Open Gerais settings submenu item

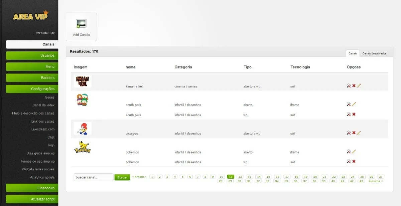tap(49, 97)
